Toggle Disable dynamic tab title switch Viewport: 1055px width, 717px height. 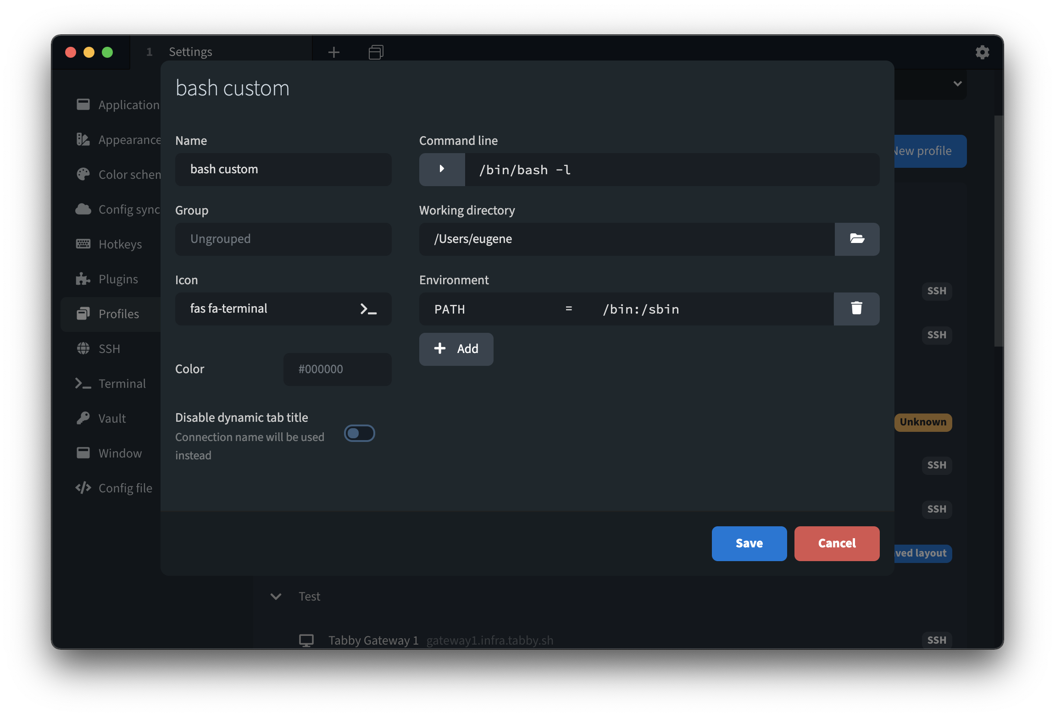(359, 433)
